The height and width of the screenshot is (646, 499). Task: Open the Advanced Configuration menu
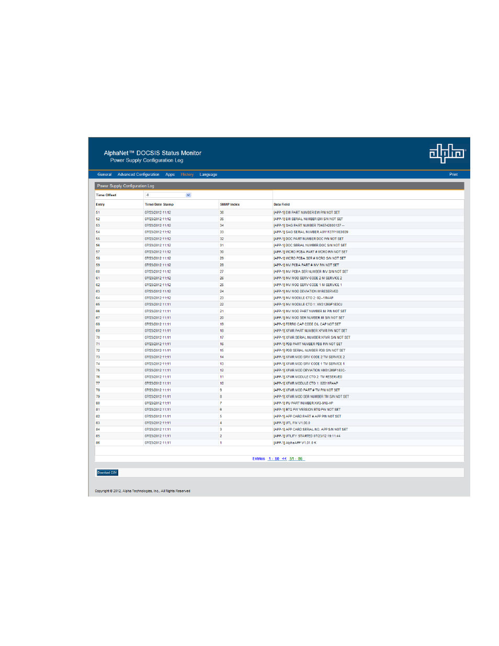tap(138, 175)
